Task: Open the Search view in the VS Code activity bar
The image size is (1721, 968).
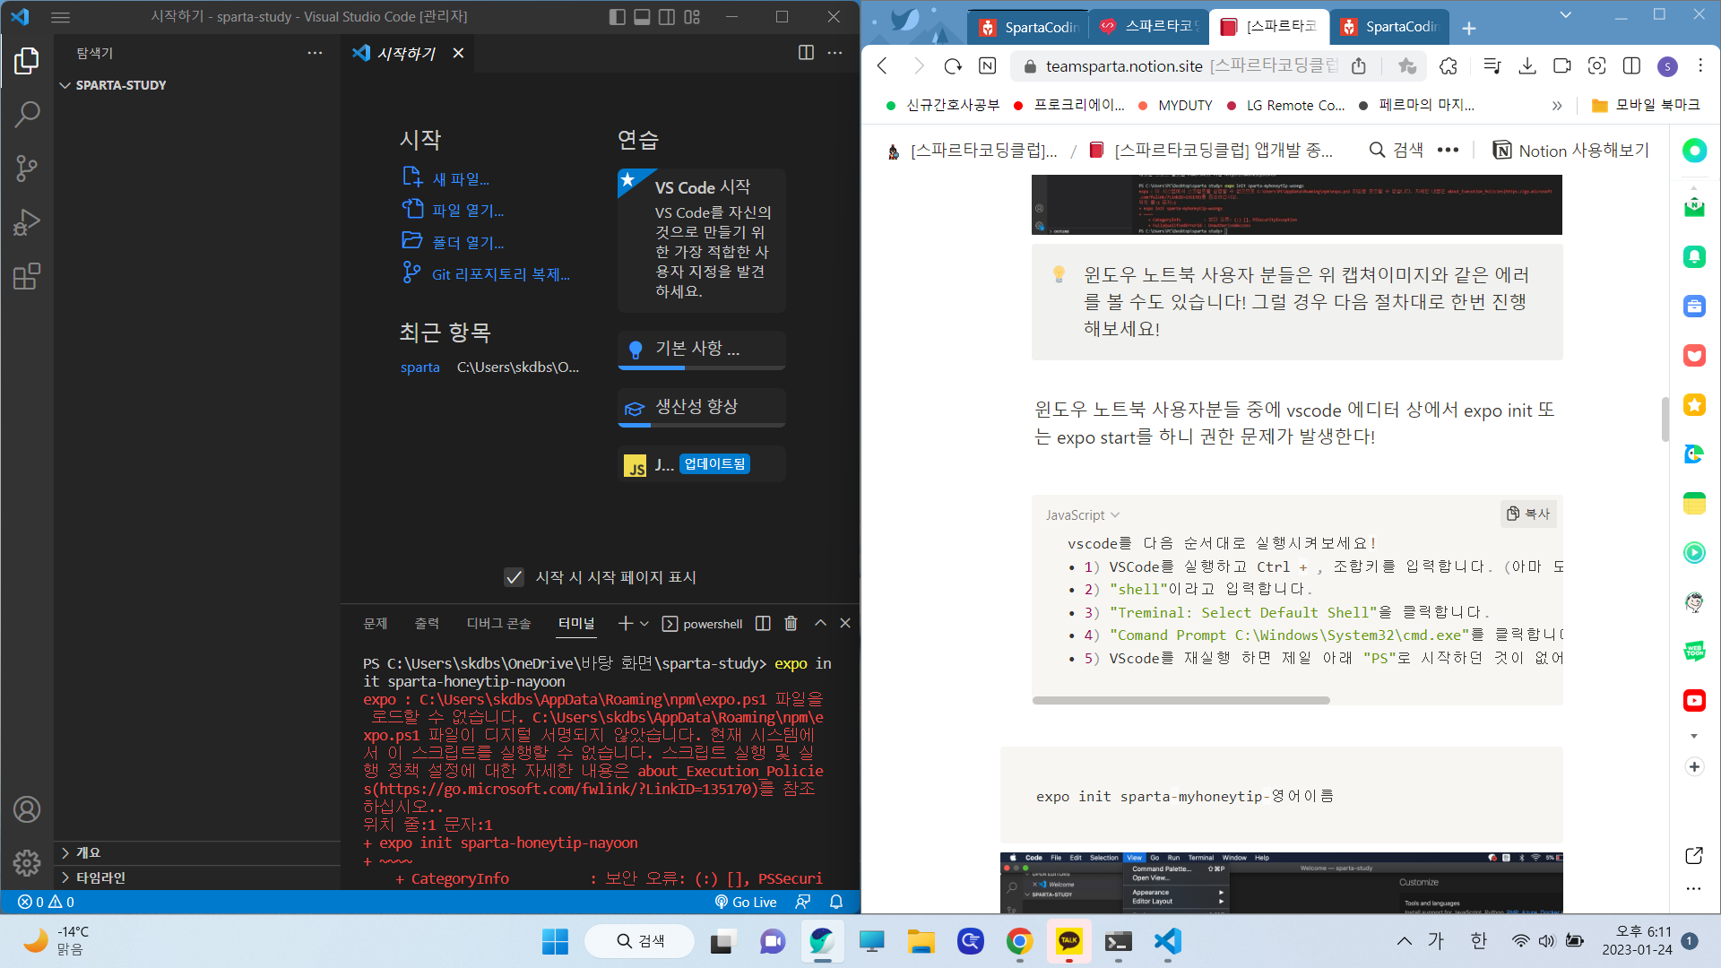Action: tap(27, 114)
